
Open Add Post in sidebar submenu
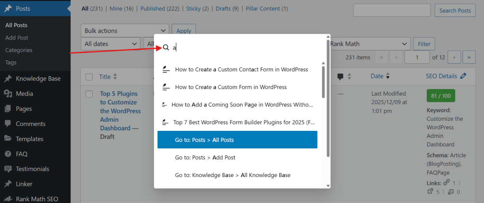[17, 38]
